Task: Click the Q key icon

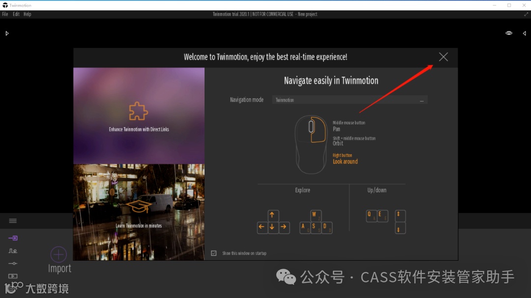Action: 371,216
